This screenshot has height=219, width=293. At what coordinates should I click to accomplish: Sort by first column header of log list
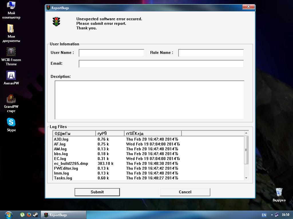[74, 133]
